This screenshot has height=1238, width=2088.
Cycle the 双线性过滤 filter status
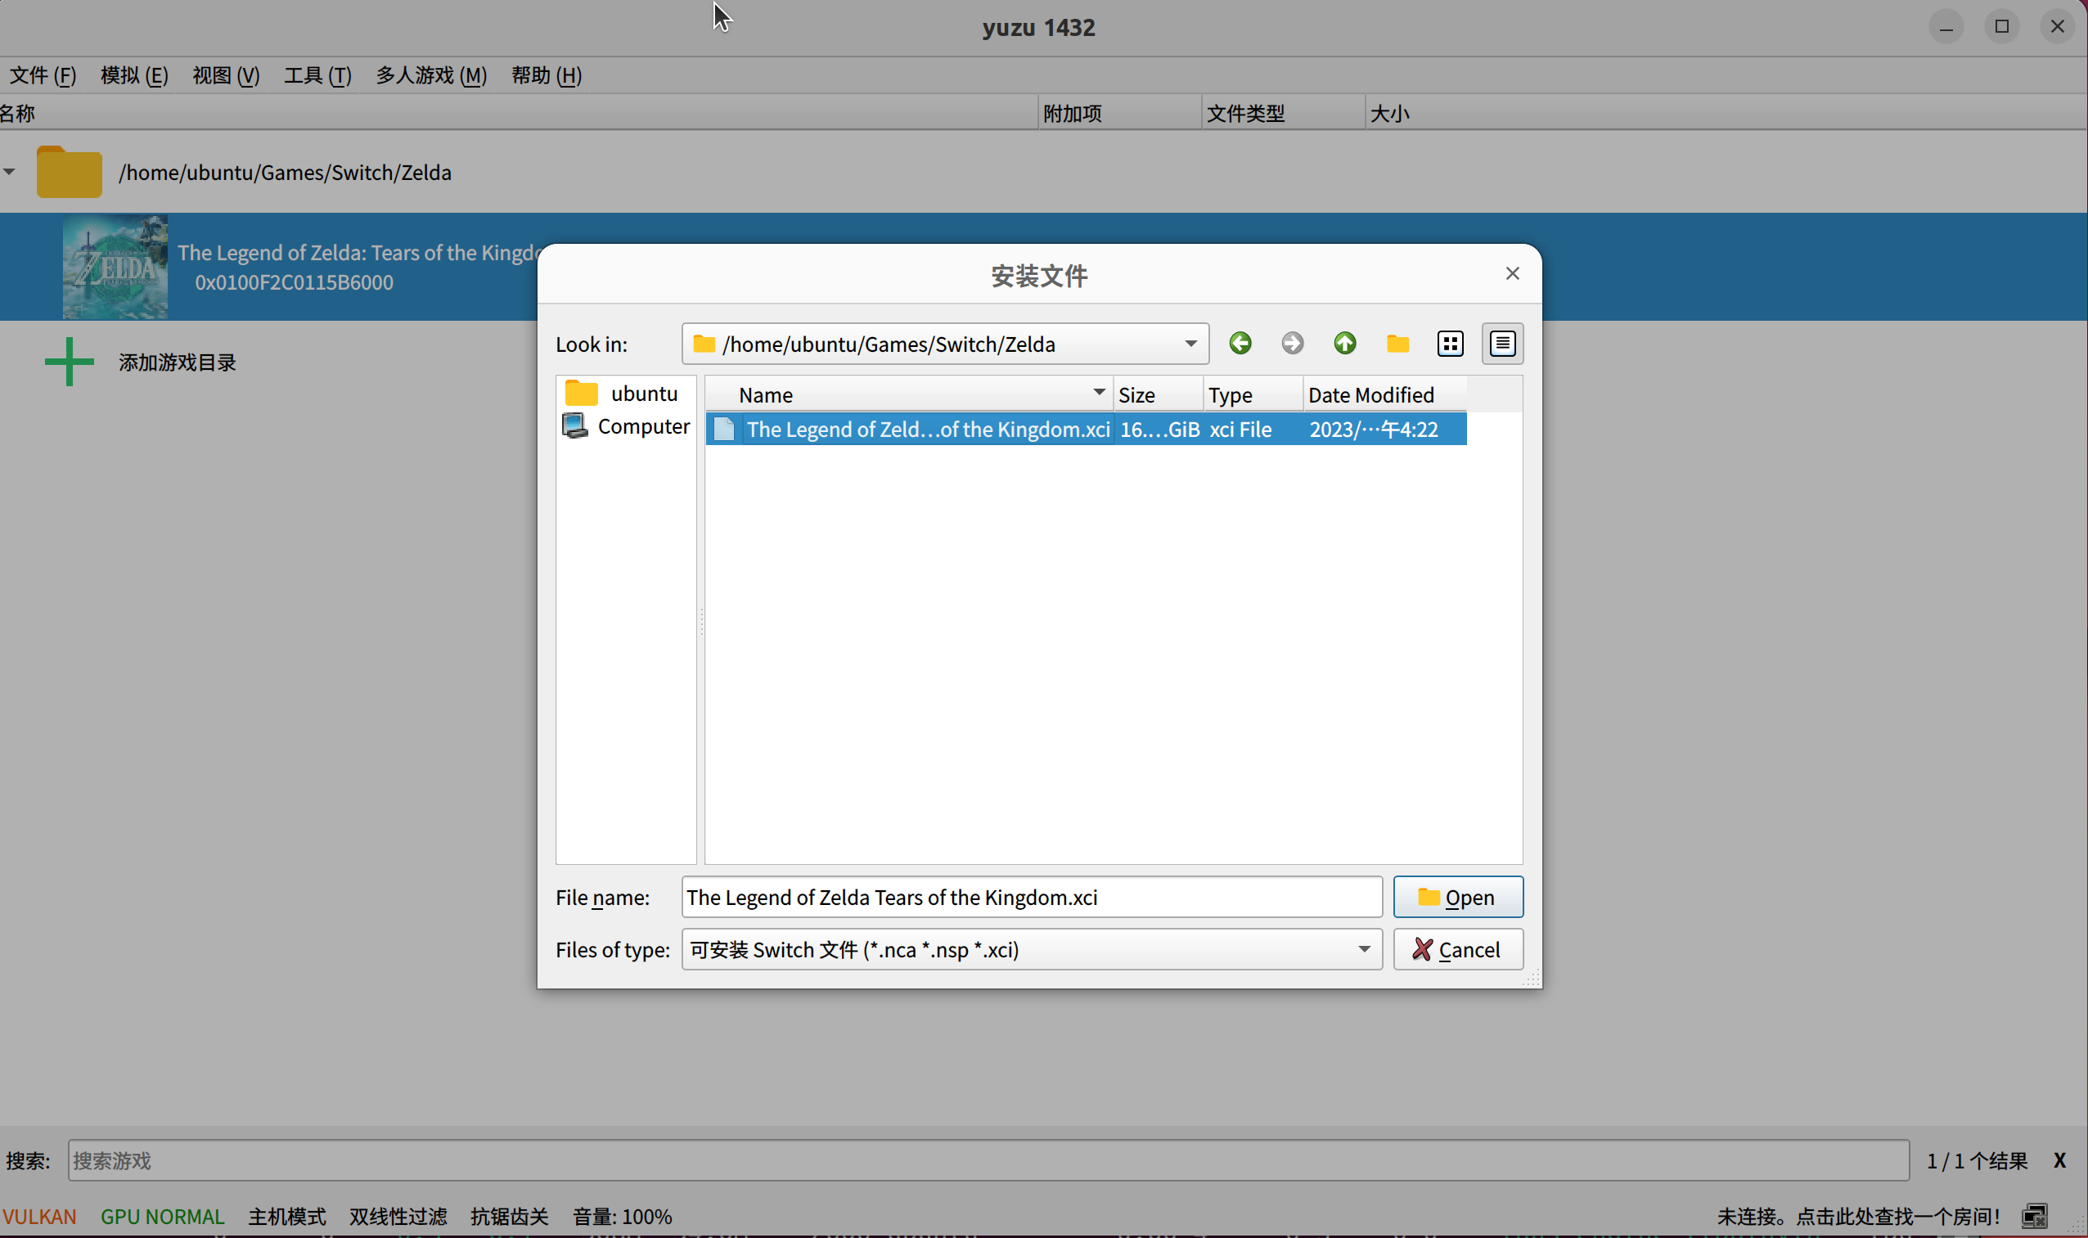click(398, 1216)
